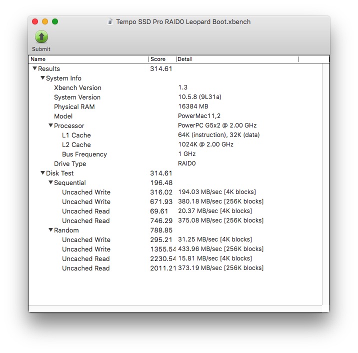Select the L1 Cache row
The image size is (358, 353).
(175, 135)
